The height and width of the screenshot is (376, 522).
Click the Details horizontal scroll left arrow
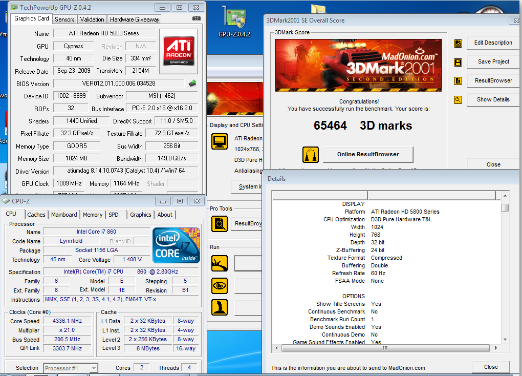(x=276, y=348)
